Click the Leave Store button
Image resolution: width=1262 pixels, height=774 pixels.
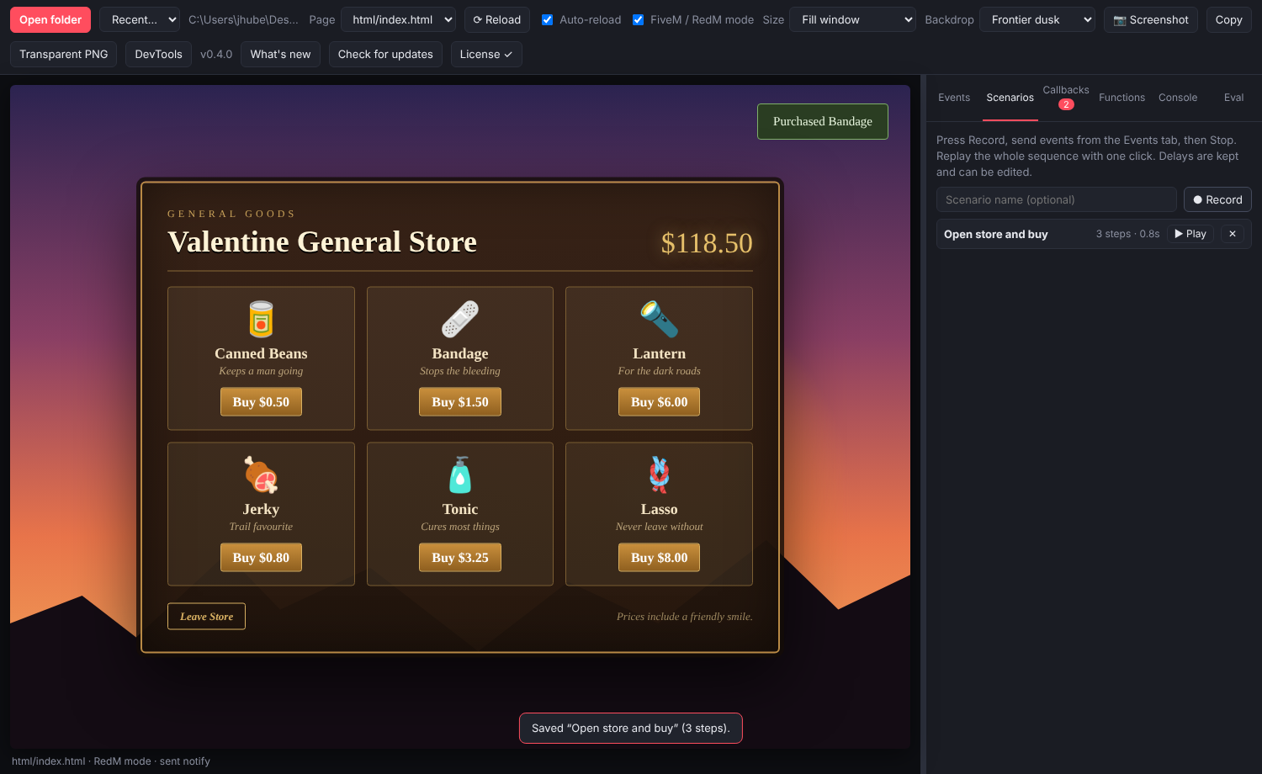point(207,617)
